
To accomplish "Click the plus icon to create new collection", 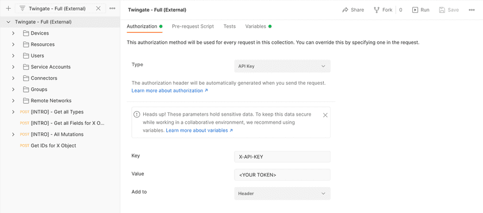I will 8,9.
